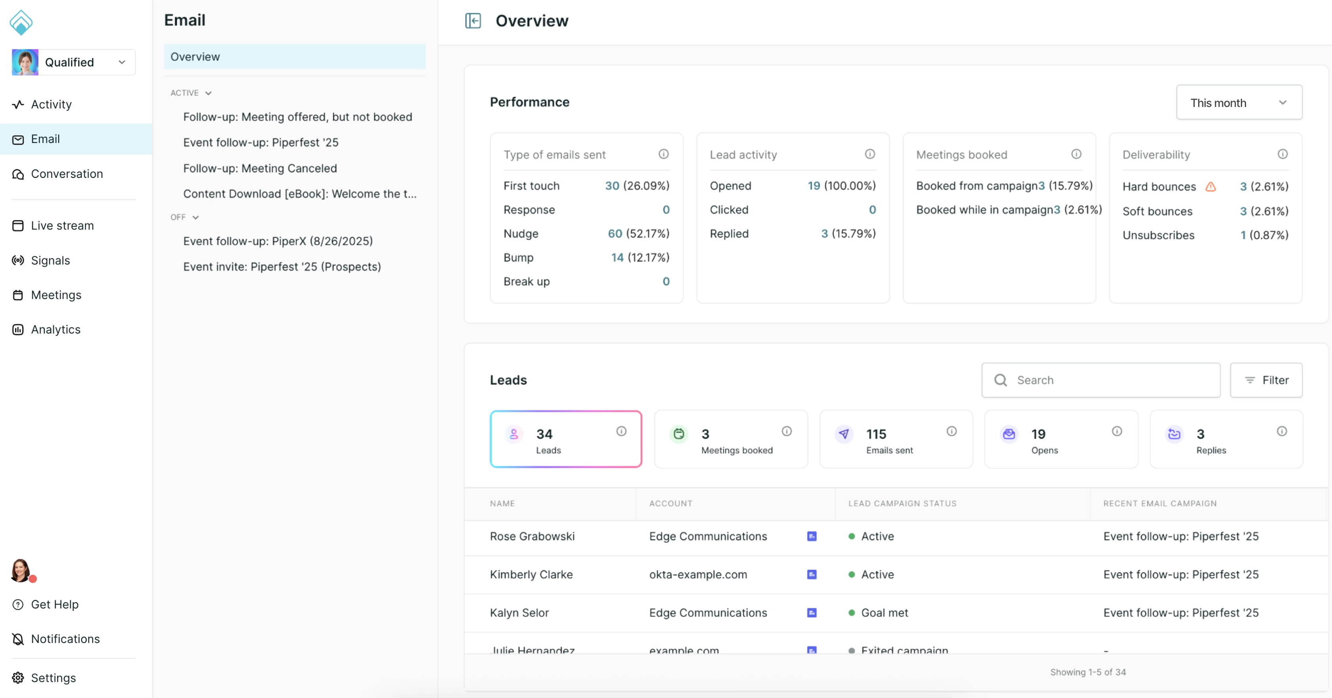Viewport: 1332px width, 698px height.
Task: Click the info icon on Emails sent tile
Action: pyautogui.click(x=951, y=431)
